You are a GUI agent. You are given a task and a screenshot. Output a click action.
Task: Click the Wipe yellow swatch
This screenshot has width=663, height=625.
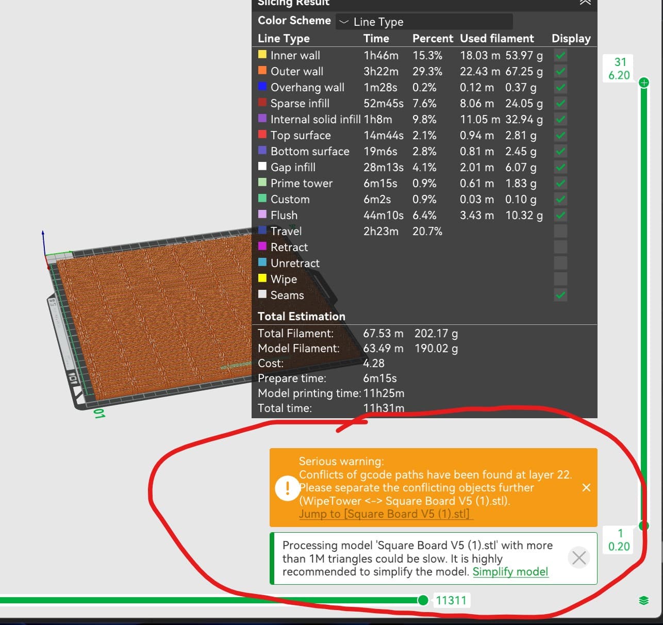(x=262, y=278)
